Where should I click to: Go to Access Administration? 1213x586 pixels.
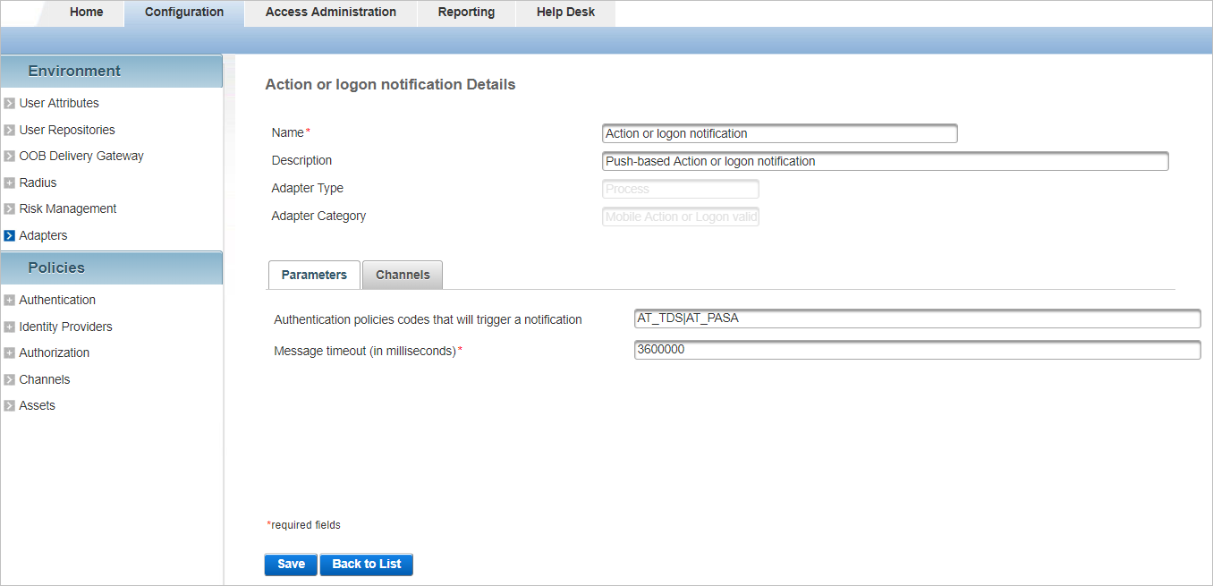[329, 12]
